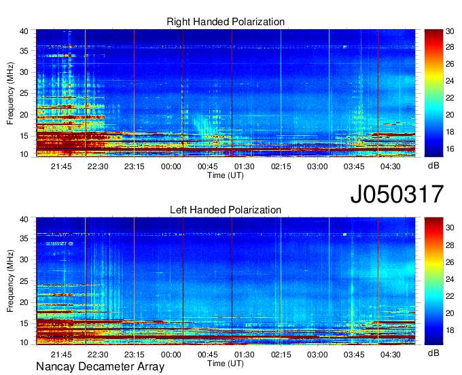The image size is (462, 375).
Task: Click the 02:15 time tick under the Left Handed plot
Action: point(281,355)
